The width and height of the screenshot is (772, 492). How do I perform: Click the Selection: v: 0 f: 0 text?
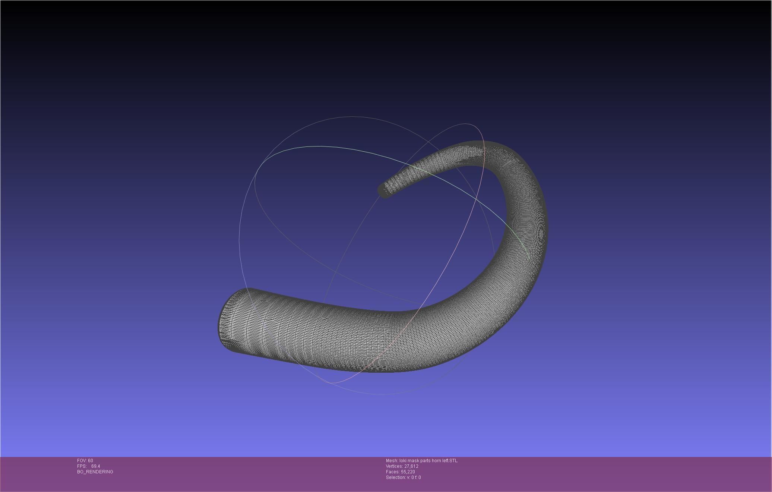[403, 477]
